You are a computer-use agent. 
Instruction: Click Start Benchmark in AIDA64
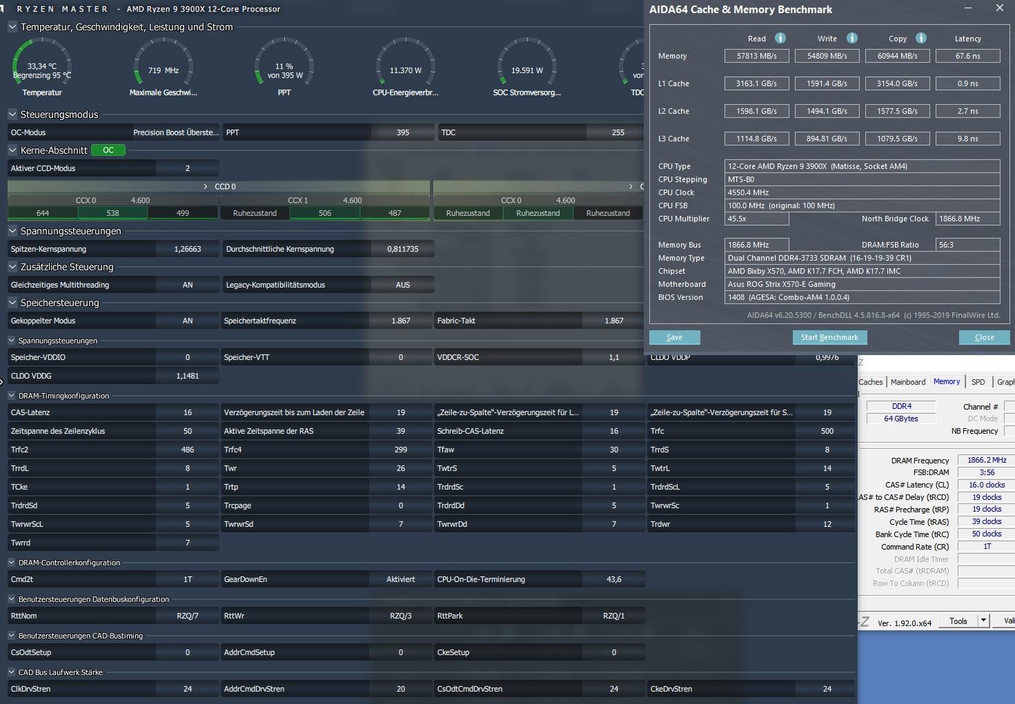click(829, 337)
